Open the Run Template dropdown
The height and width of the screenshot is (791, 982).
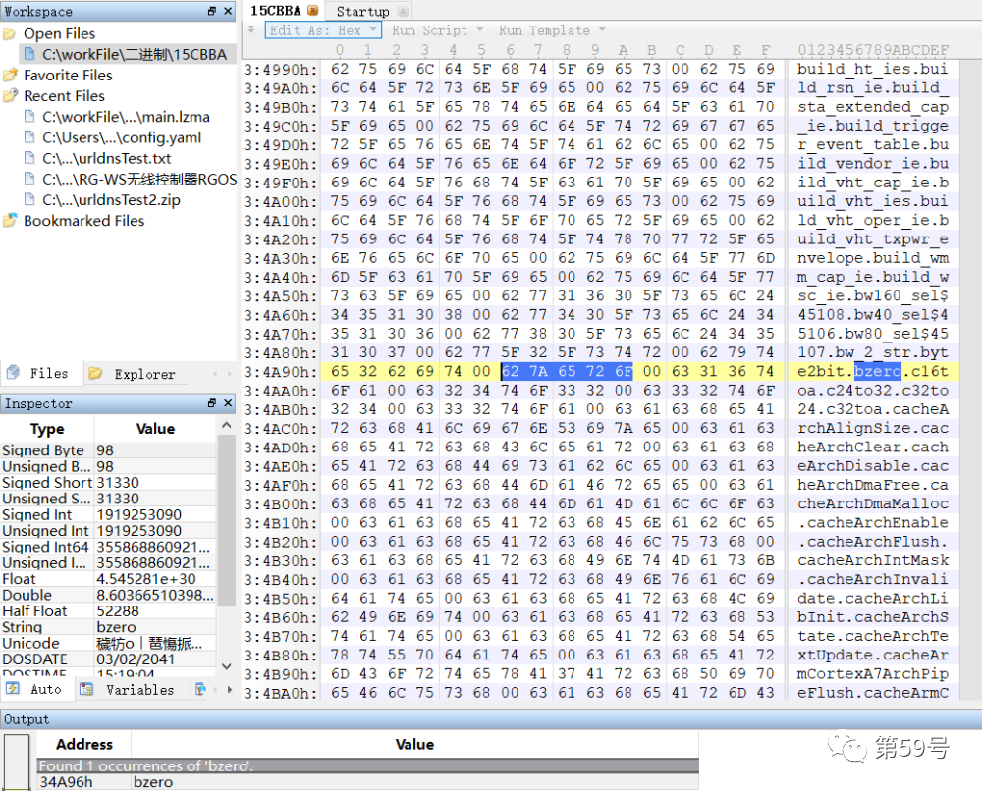pos(551,30)
